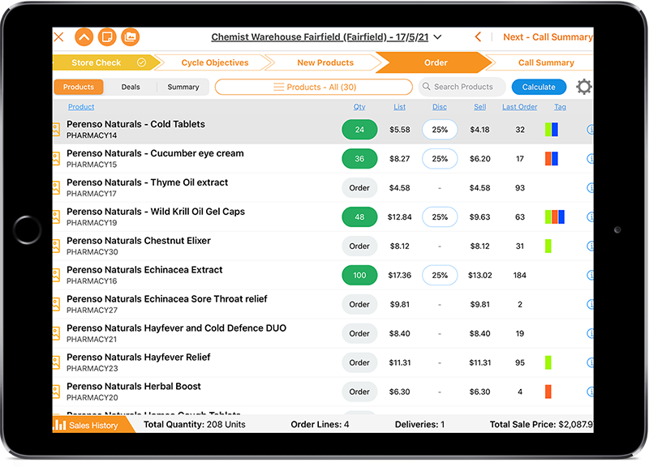The image size is (649, 467).
Task: Expand the store name dropdown chevron
Action: tap(438, 37)
